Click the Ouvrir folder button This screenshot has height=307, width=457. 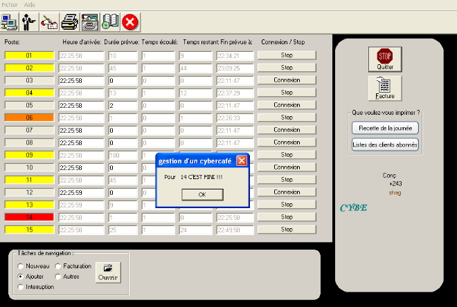(x=107, y=271)
